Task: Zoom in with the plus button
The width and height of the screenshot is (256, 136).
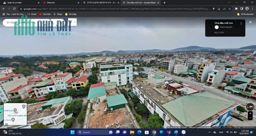Action: (250, 113)
